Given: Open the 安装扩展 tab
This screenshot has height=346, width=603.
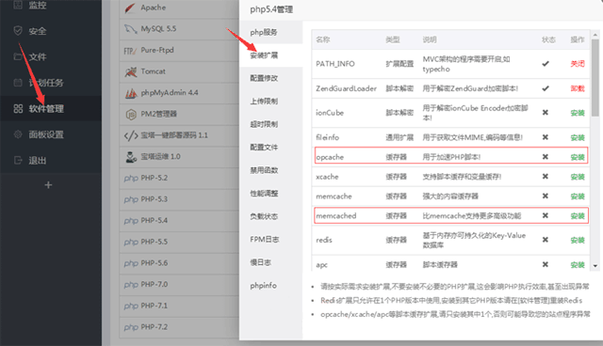Looking at the screenshot, I should pos(271,55).
